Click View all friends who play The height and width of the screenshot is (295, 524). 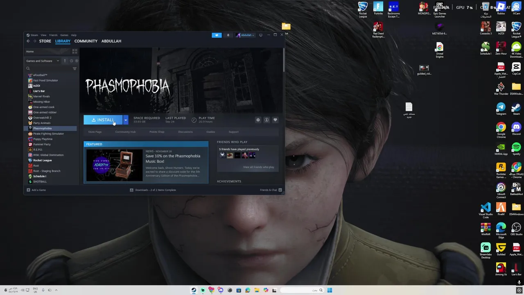click(x=259, y=167)
